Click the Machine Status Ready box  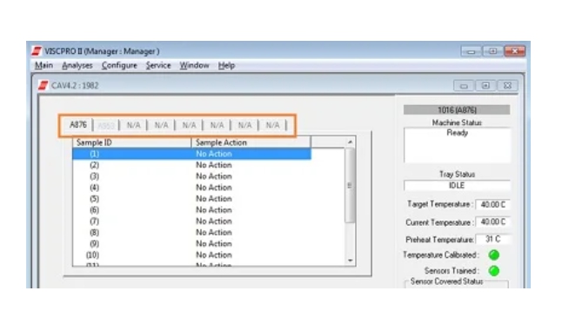(457, 145)
